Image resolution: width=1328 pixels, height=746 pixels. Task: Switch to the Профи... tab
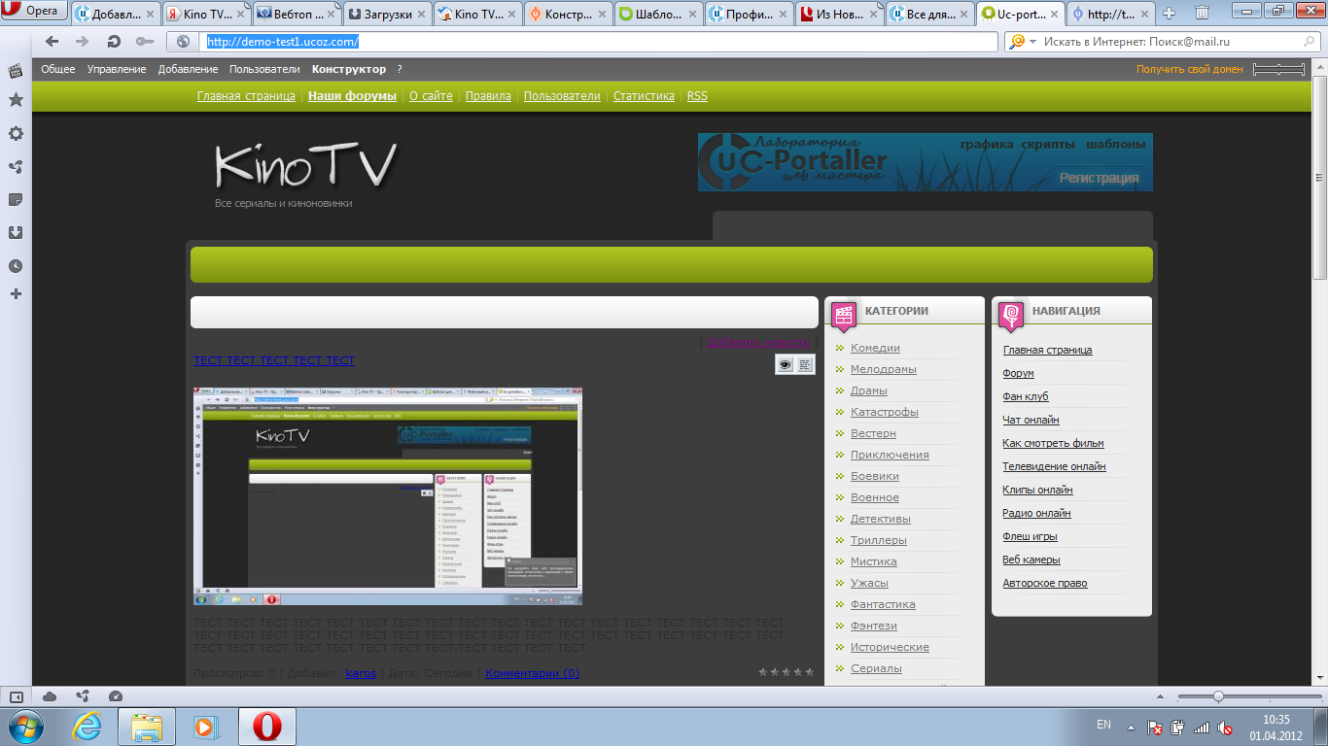point(749,15)
